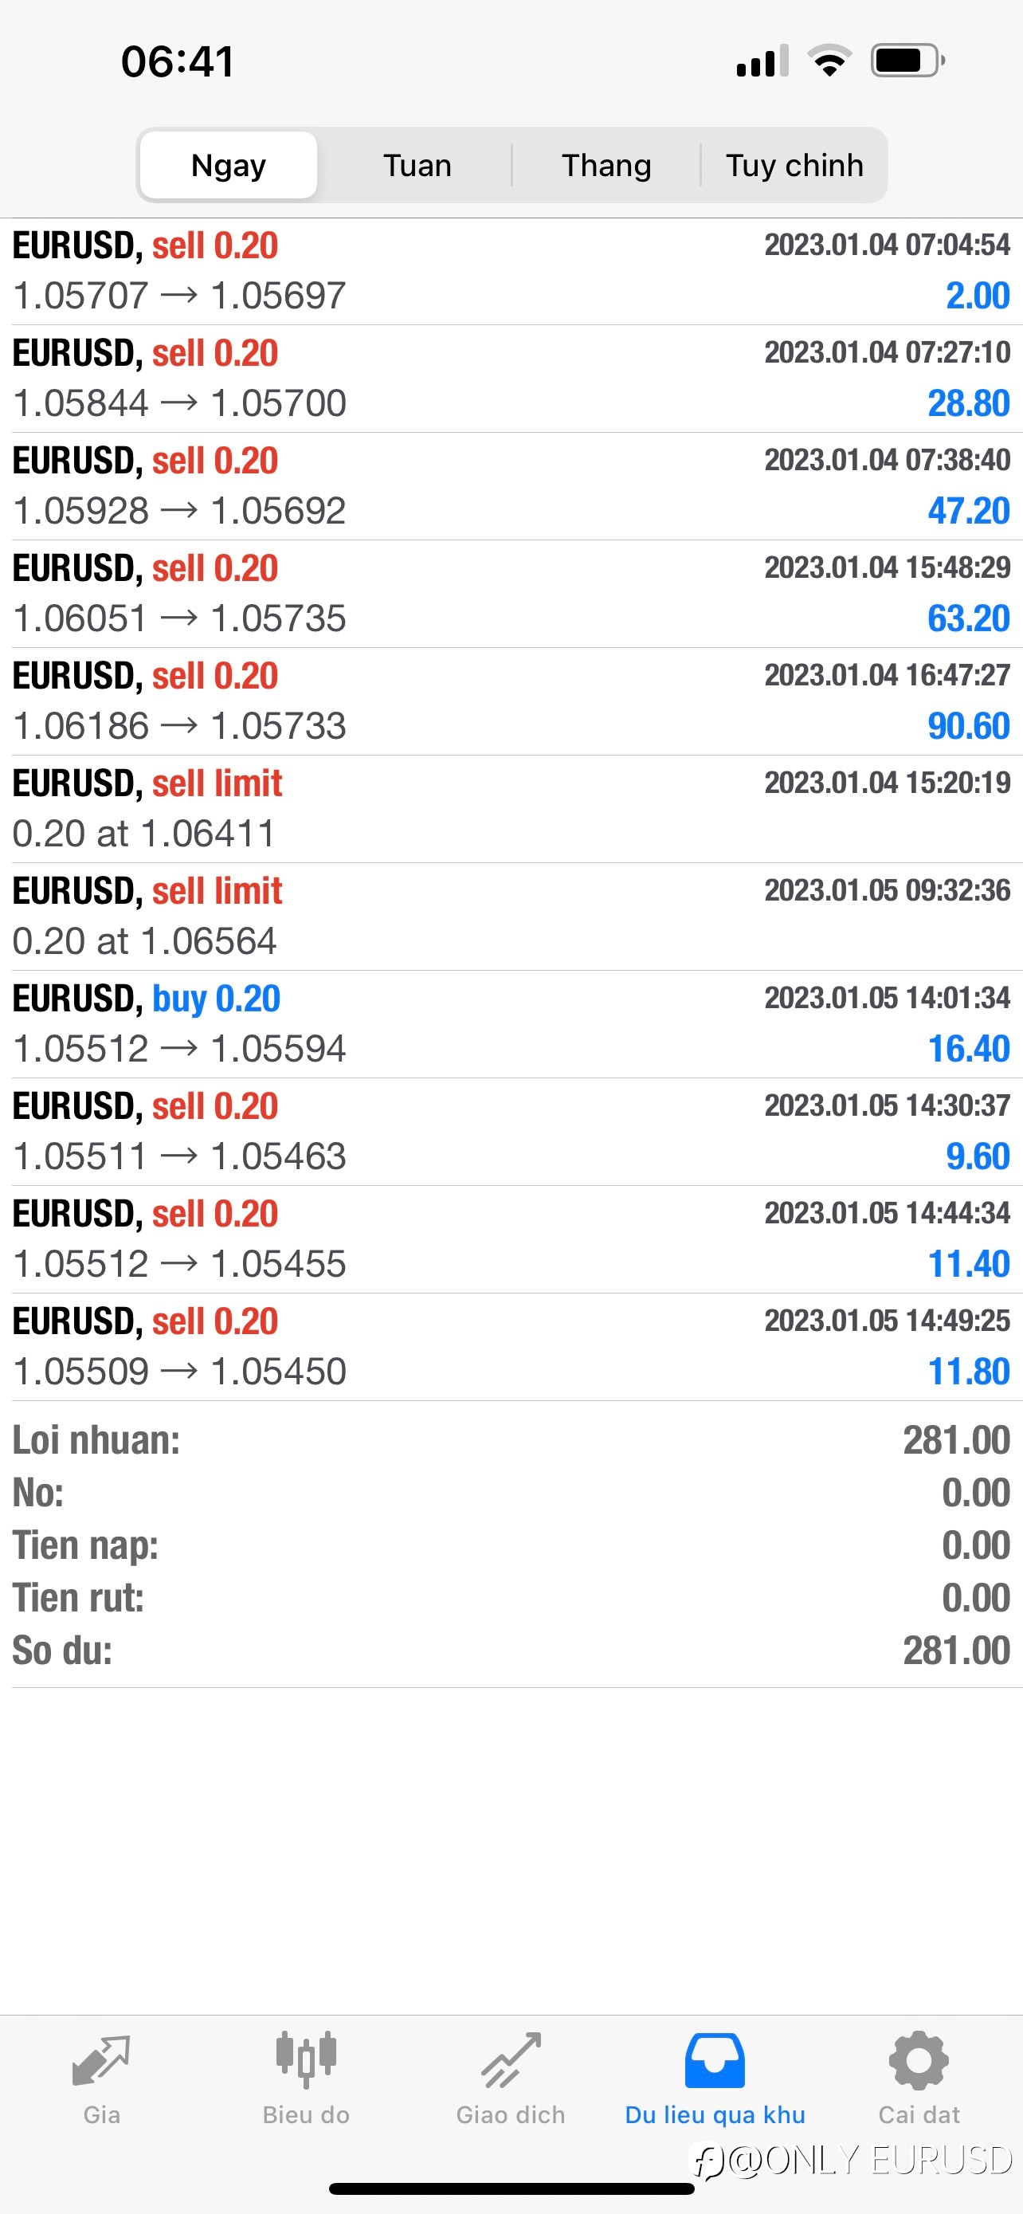
Task: Switch to the Thang period tab
Action: 606,165
